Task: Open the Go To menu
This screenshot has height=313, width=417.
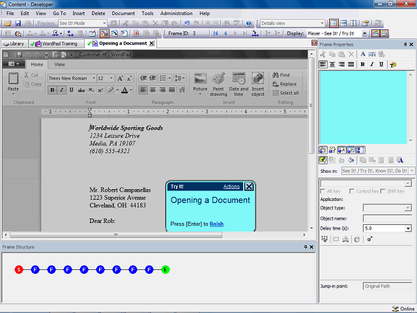Action: (59, 13)
